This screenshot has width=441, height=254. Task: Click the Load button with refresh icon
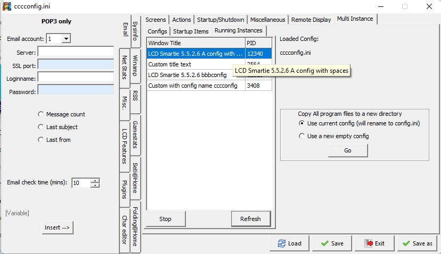pyautogui.click(x=289, y=243)
